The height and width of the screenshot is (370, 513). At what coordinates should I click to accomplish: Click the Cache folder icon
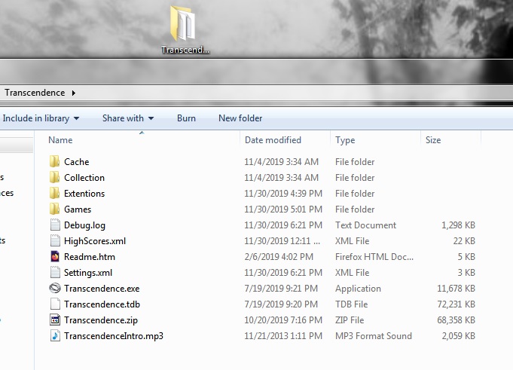coord(55,161)
